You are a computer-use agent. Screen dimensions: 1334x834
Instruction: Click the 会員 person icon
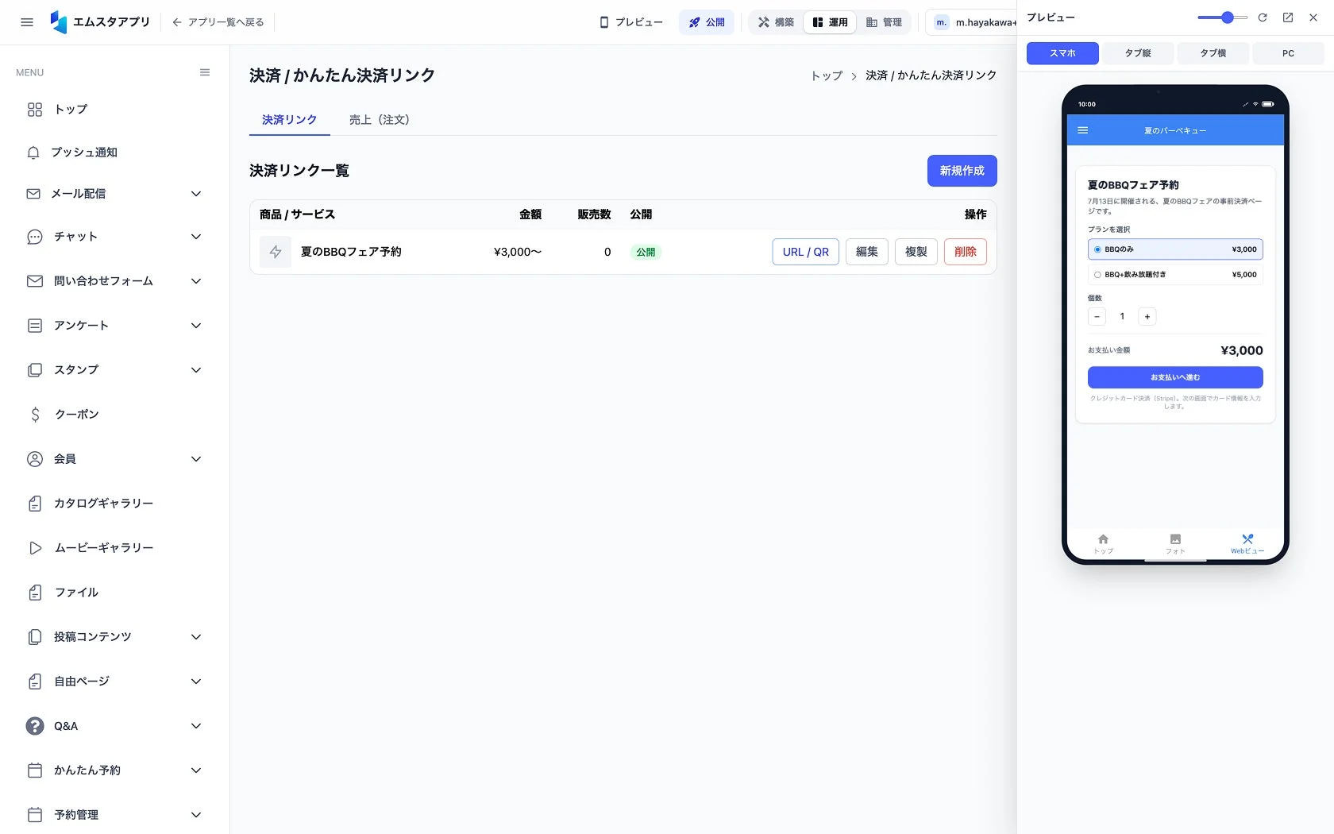coord(35,459)
